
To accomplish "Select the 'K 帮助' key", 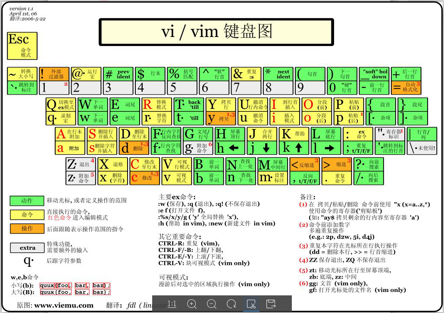I will tap(294, 134).
